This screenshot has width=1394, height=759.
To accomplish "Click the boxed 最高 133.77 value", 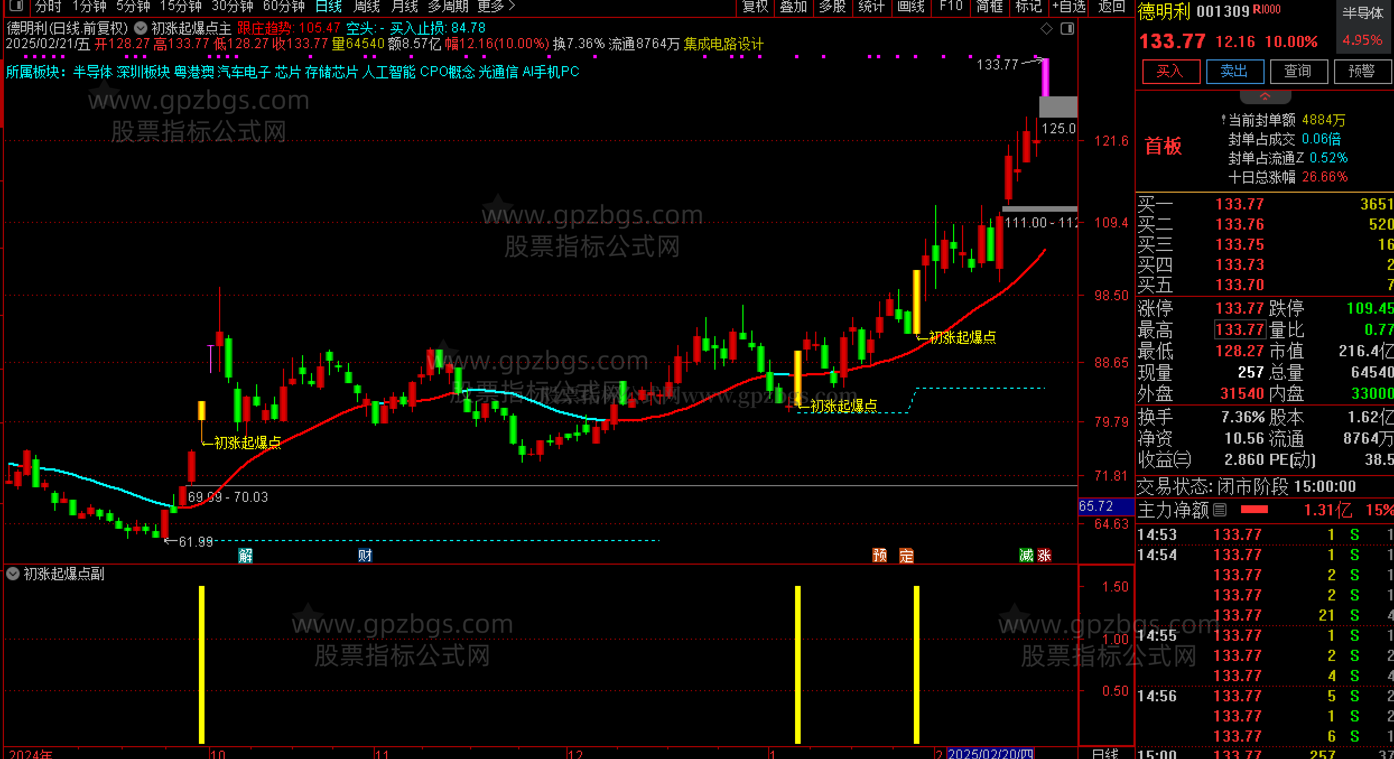I will pos(1240,329).
